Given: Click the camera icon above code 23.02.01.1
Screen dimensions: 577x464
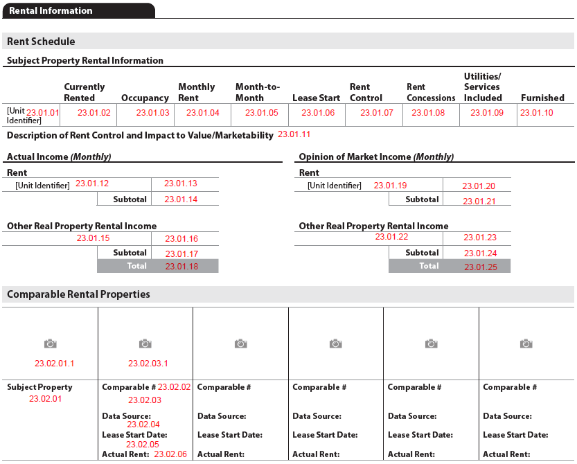Looking at the screenshot, I should (x=51, y=343).
